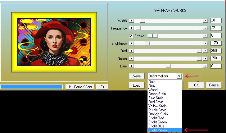Confirm with the OK button
This screenshot has height=133, width=226.
(196, 85)
